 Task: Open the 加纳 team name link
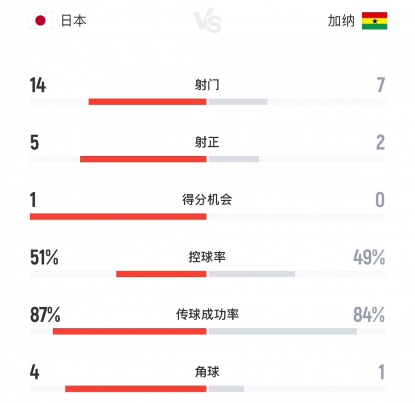coord(341,21)
